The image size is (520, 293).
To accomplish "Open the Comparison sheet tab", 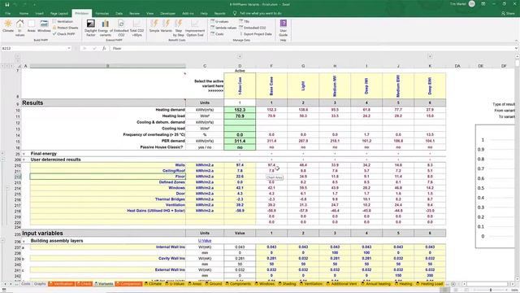I will [128, 284].
